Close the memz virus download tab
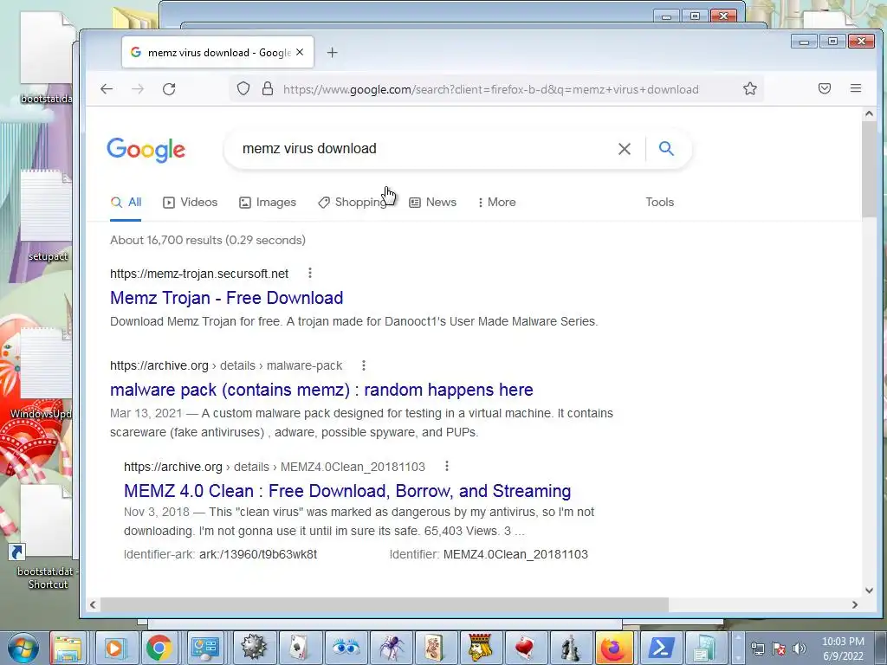 pyautogui.click(x=300, y=52)
